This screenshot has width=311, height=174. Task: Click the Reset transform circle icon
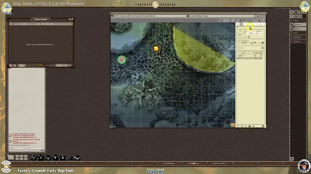[263, 43]
